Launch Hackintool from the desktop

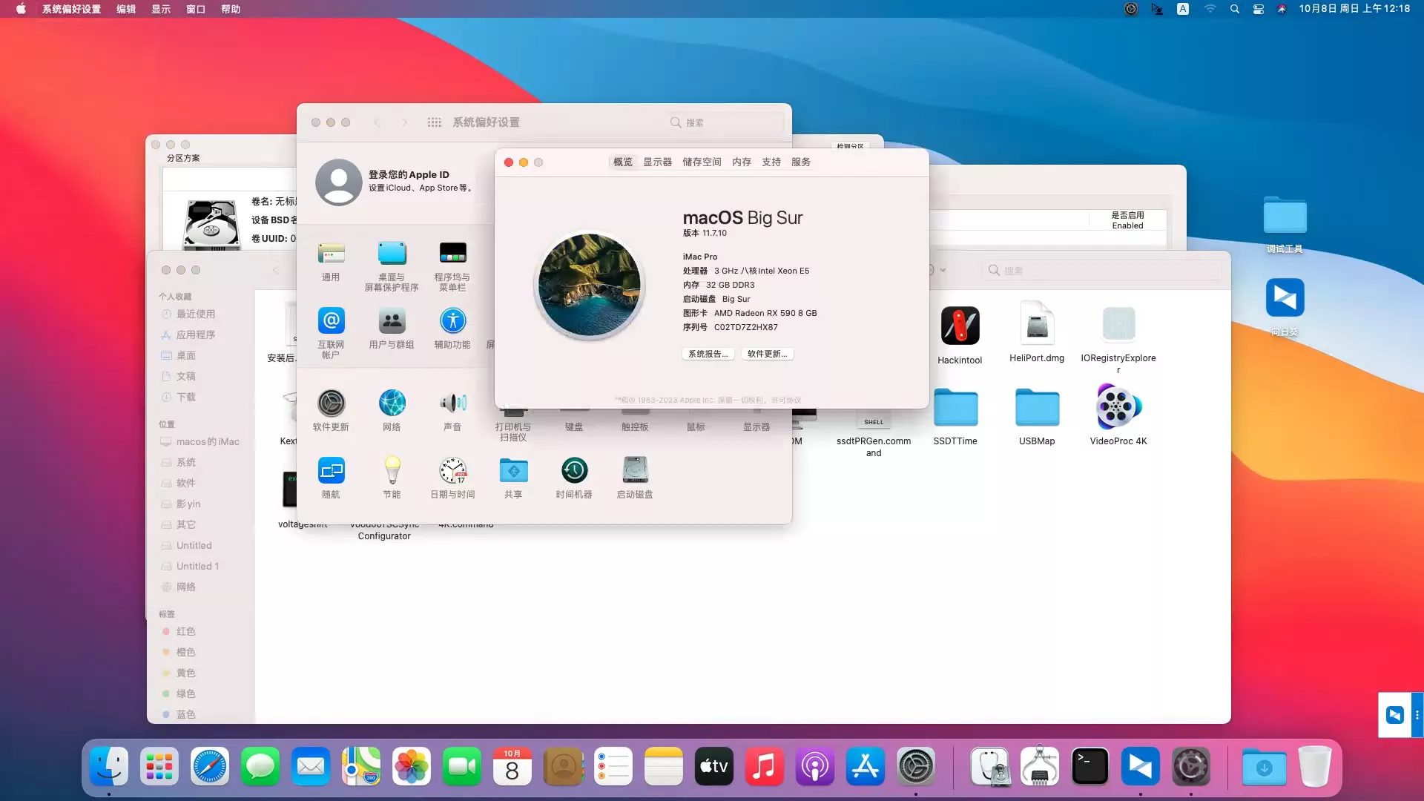tap(960, 326)
